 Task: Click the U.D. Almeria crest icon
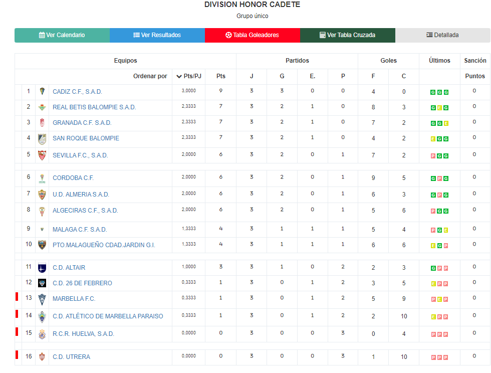tap(42, 195)
